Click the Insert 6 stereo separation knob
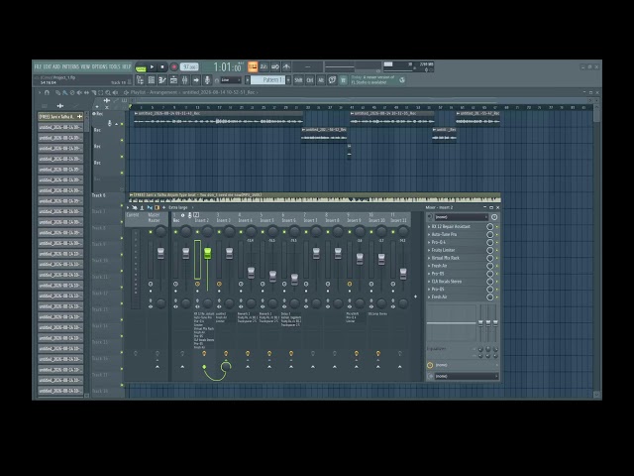Screen dimensions: 634x476 pyautogui.click(x=294, y=303)
